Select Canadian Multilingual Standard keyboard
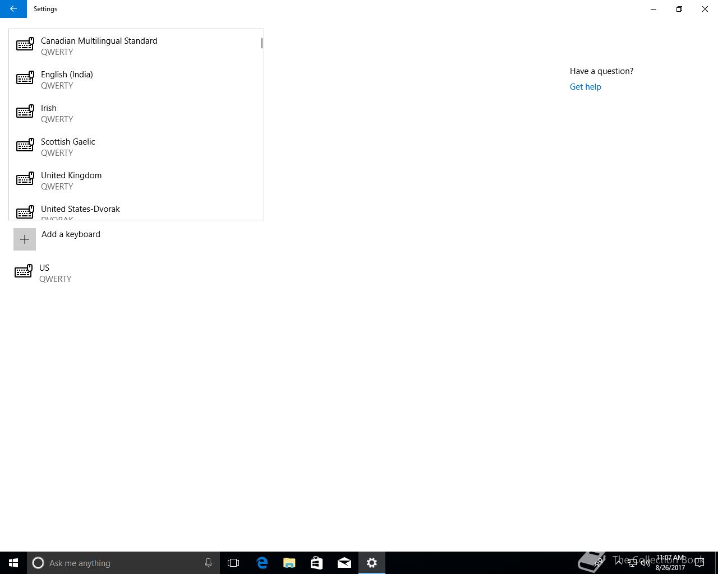 [136, 46]
